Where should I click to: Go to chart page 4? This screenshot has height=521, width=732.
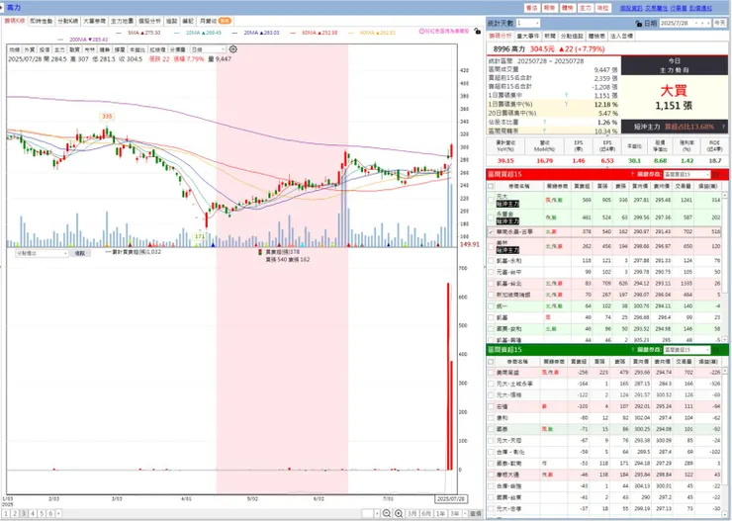[x=33, y=513]
